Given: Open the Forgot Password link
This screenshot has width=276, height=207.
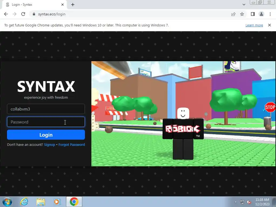Looking at the screenshot, I should [72, 144].
